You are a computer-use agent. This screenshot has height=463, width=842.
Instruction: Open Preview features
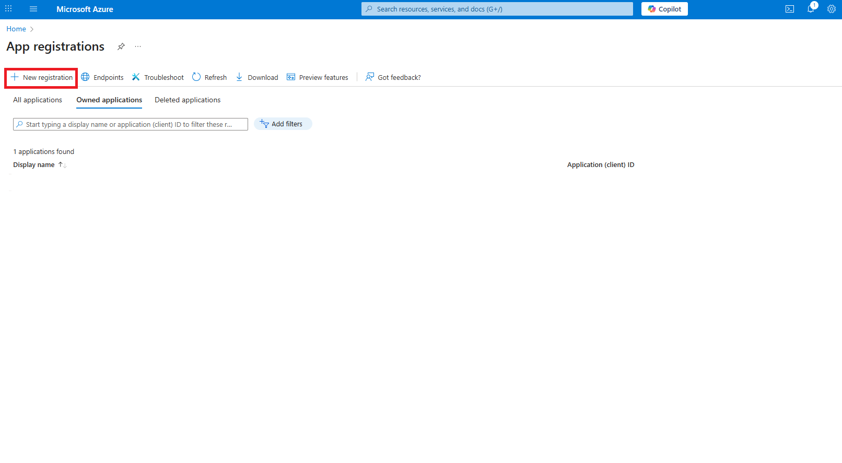point(318,77)
